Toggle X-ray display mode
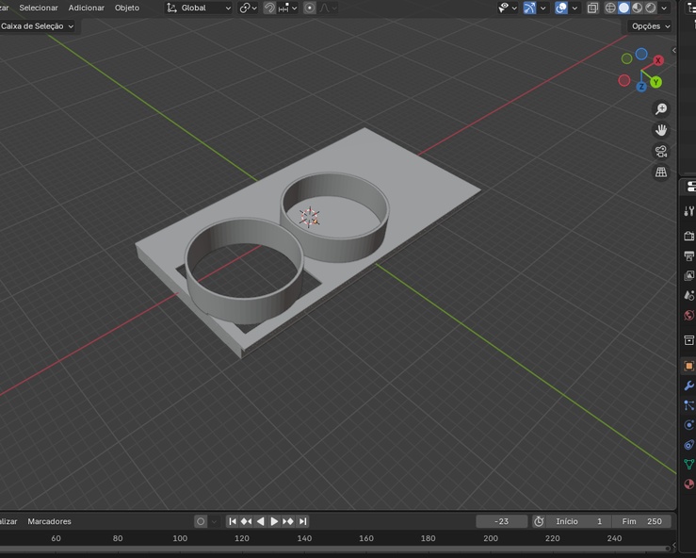Viewport: 696px width, 558px height. pos(592,8)
